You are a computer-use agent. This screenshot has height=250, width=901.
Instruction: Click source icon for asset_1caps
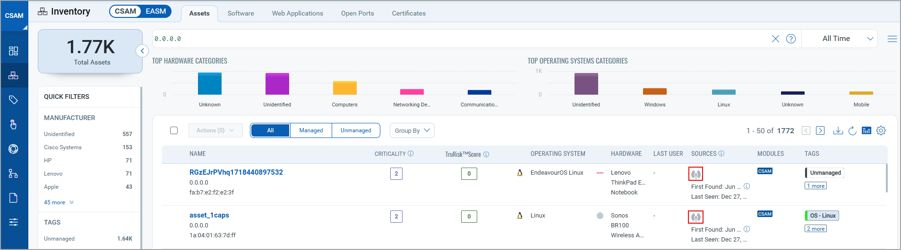click(696, 217)
